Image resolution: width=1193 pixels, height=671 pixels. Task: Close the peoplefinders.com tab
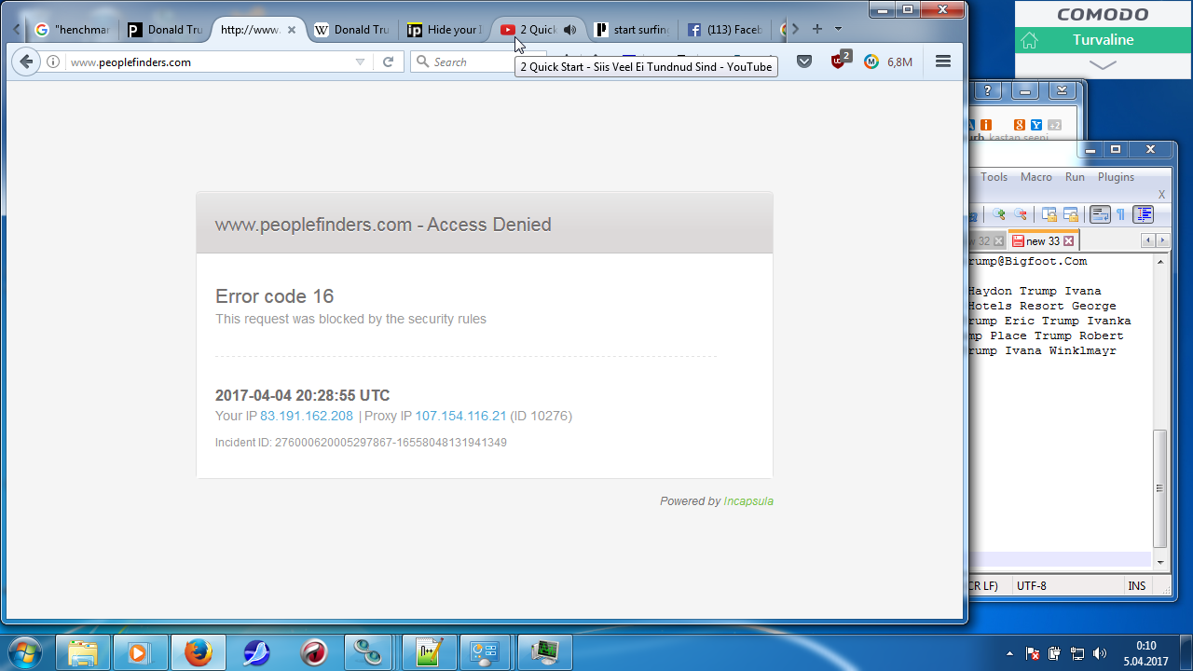click(292, 30)
